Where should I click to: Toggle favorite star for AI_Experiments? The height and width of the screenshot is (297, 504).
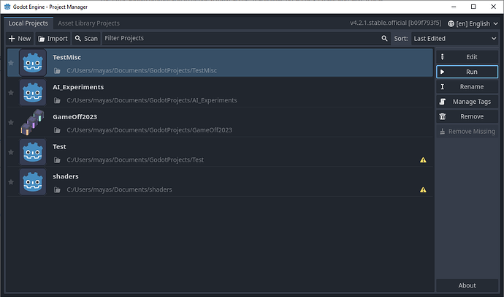[11, 93]
